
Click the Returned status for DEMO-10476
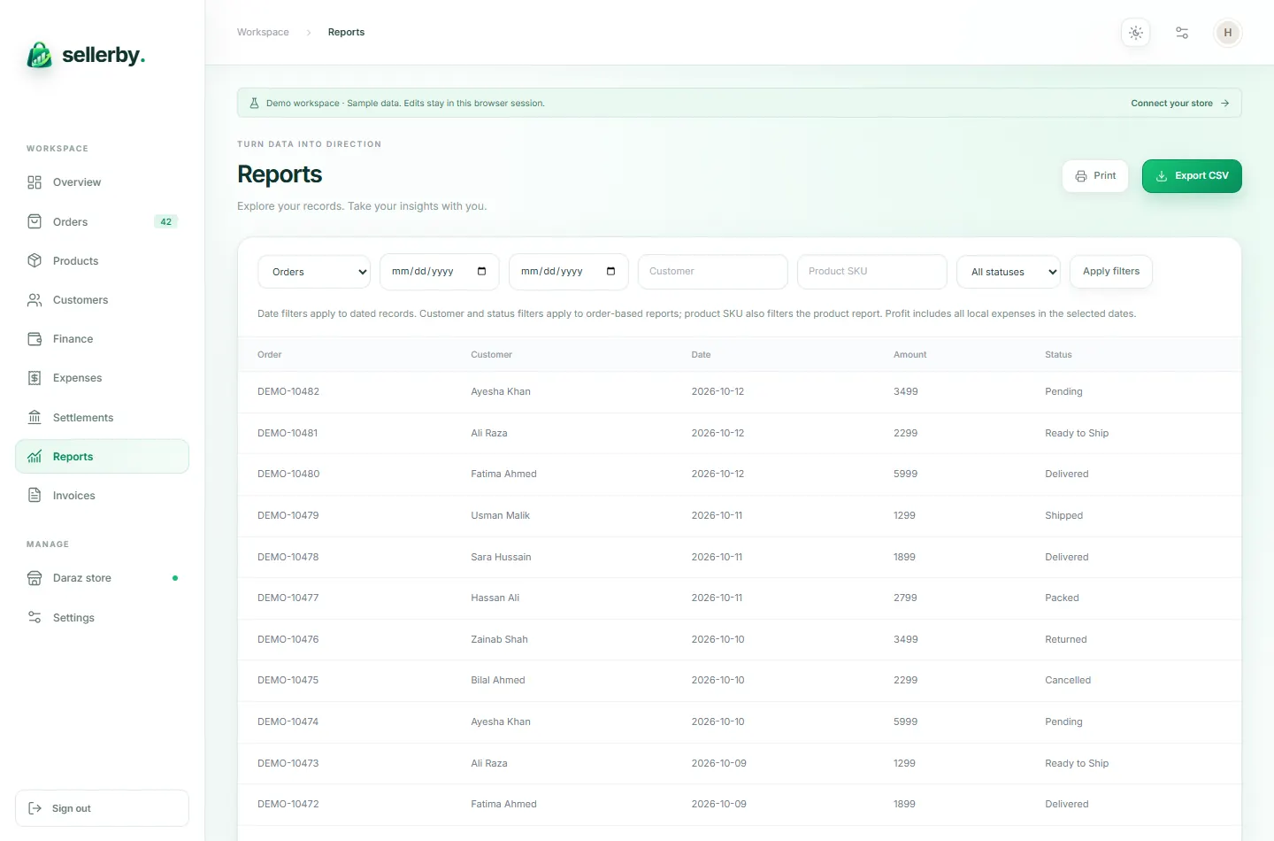point(1066,639)
